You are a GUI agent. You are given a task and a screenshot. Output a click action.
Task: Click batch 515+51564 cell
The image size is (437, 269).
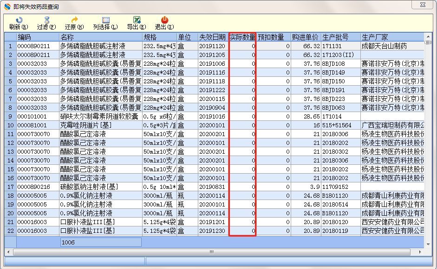click(341, 125)
